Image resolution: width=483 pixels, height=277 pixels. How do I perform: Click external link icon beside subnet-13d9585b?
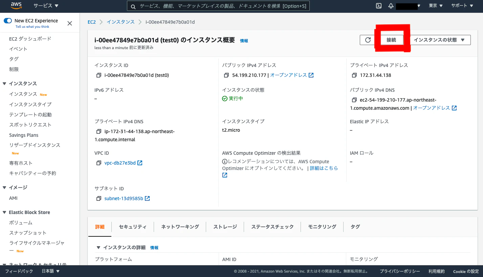pyautogui.click(x=147, y=198)
